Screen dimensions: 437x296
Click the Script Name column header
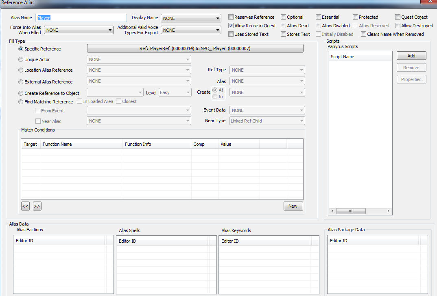click(360, 57)
